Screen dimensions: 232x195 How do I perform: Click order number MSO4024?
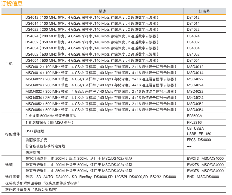pos(195,85)
